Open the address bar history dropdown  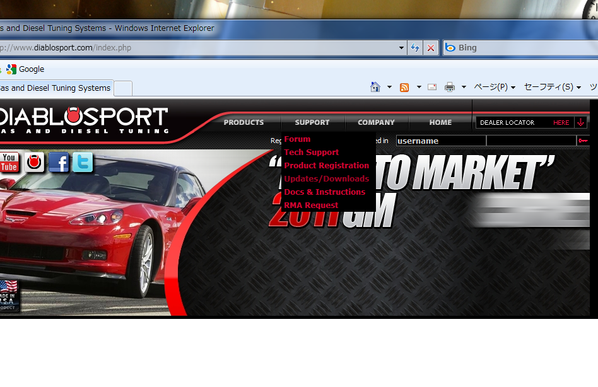tap(401, 48)
